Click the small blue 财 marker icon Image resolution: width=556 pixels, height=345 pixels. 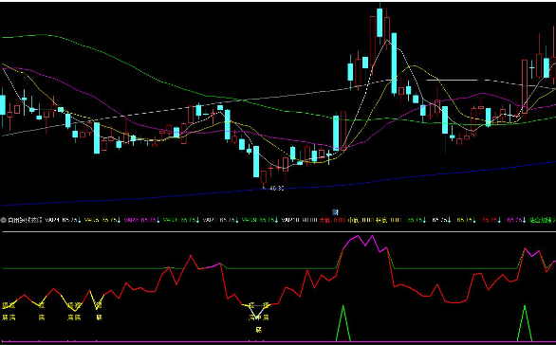point(335,212)
